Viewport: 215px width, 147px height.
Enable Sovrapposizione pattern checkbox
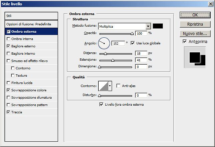tap(8, 105)
